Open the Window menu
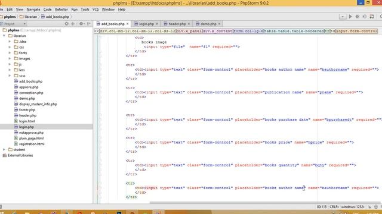 click(108, 10)
